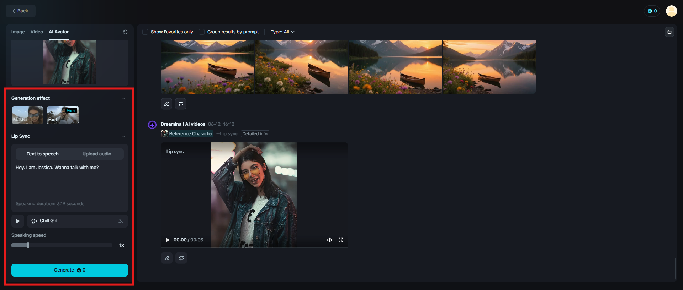Click the '00:00 / 00:03' video time

click(188, 240)
